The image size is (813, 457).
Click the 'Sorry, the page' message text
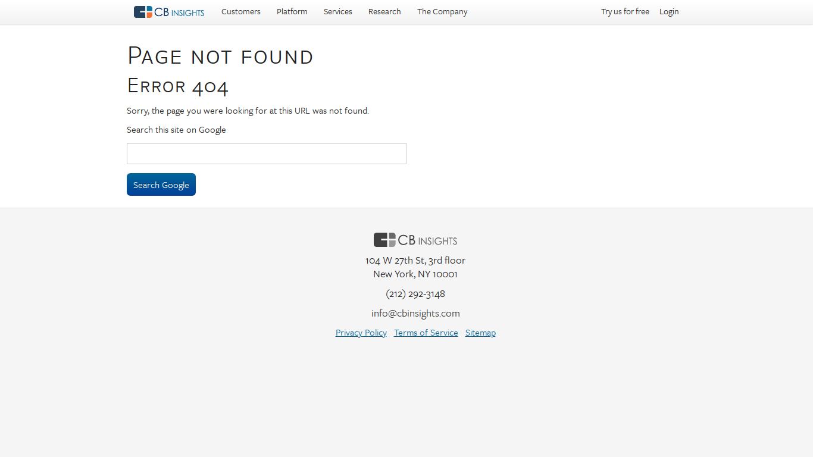click(x=248, y=111)
